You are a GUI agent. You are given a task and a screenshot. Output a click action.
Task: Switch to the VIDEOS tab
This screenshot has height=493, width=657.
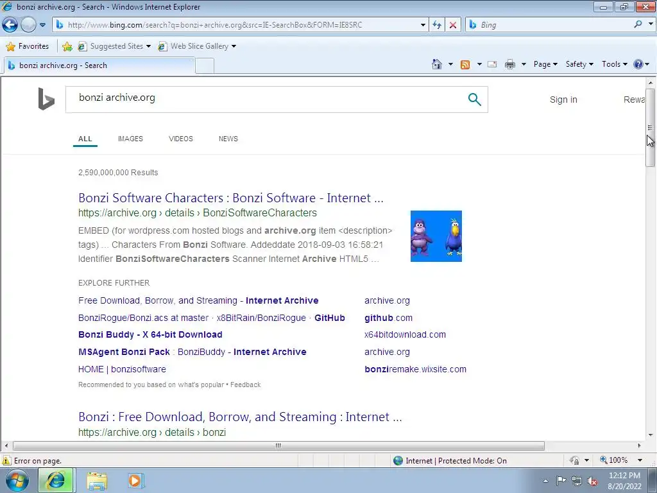click(x=180, y=139)
